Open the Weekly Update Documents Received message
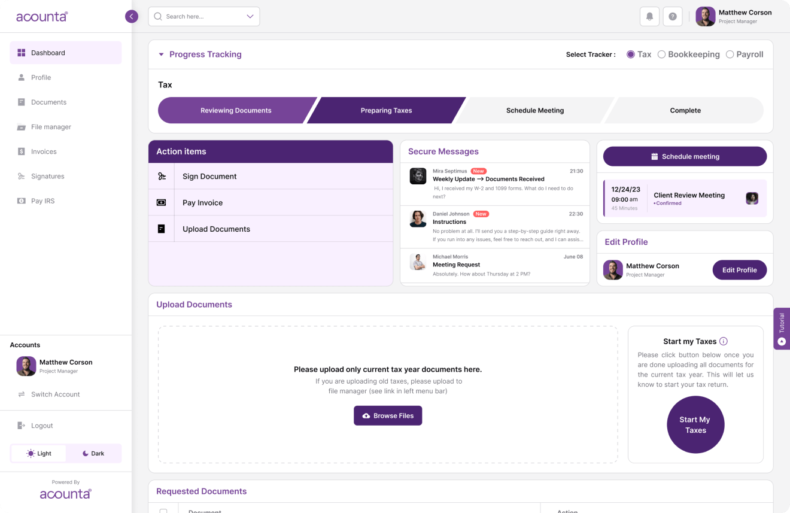790x513 pixels. (x=495, y=184)
